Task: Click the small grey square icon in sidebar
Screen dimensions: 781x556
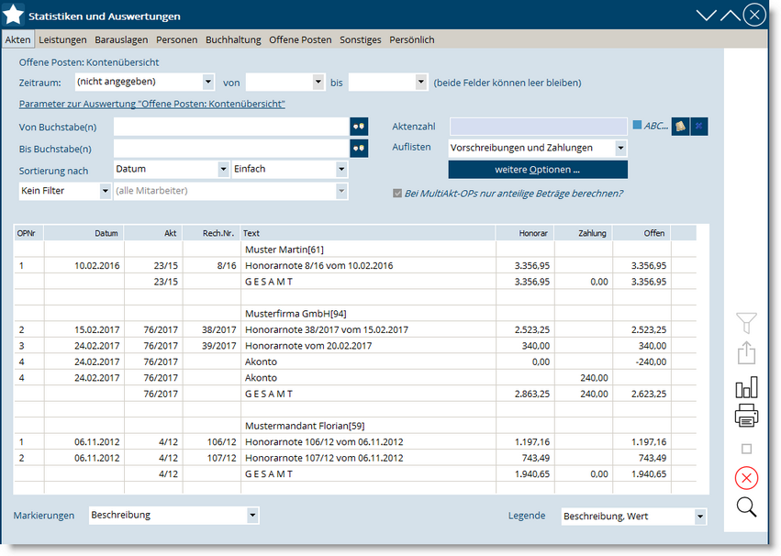Action: [x=746, y=449]
